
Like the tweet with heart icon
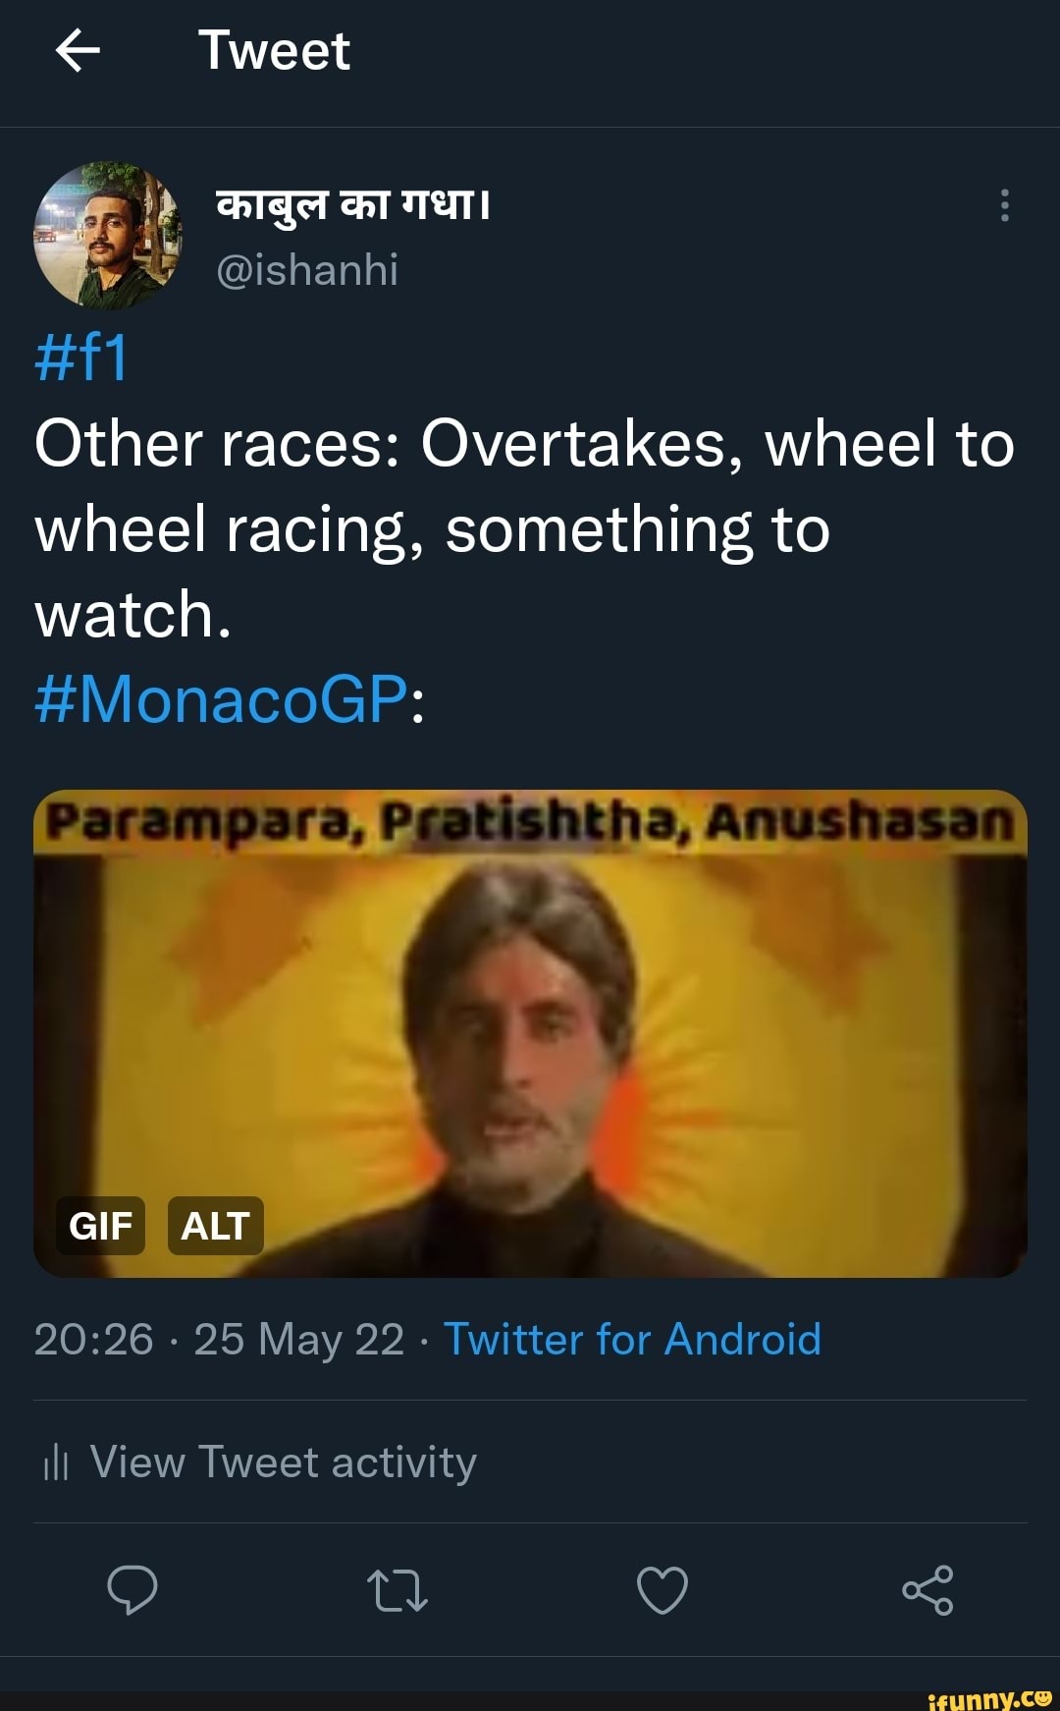click(662, 1590)
